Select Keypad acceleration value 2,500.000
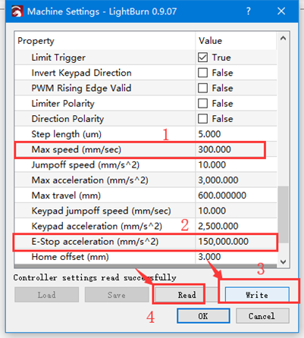The height and width of the screenshot is (338, 304). [x=218, y=226]
